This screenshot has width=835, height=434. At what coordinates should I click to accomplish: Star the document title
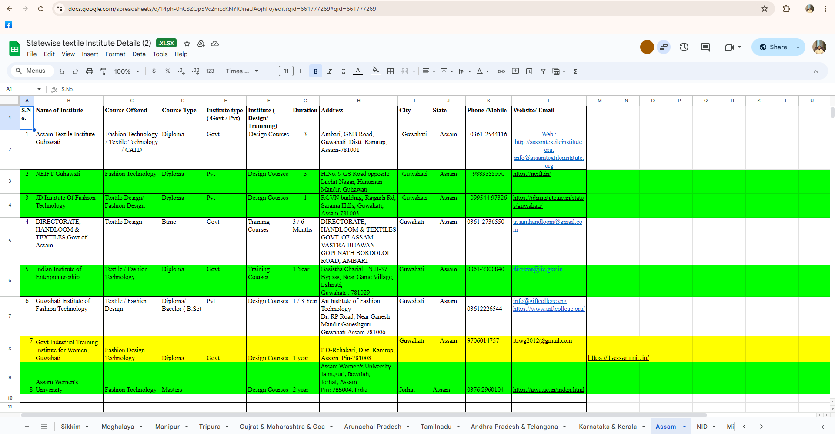click(187, 44)
